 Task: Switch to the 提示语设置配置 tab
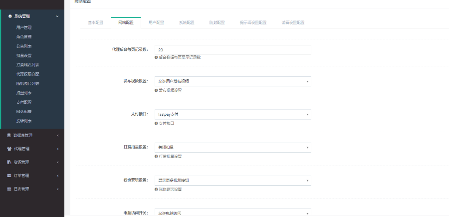tap(253, 23)
